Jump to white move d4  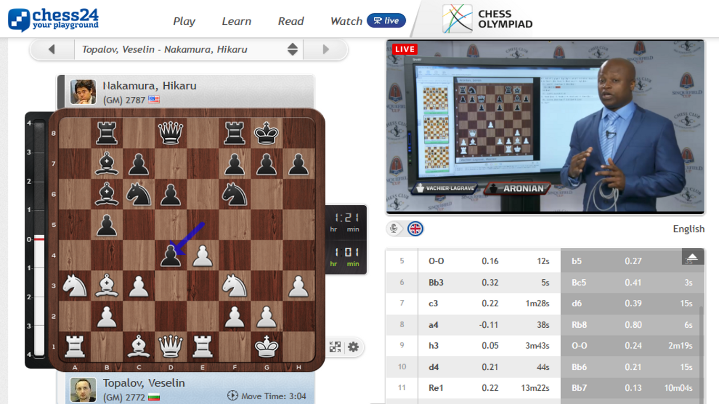click(x=433, y=367)
